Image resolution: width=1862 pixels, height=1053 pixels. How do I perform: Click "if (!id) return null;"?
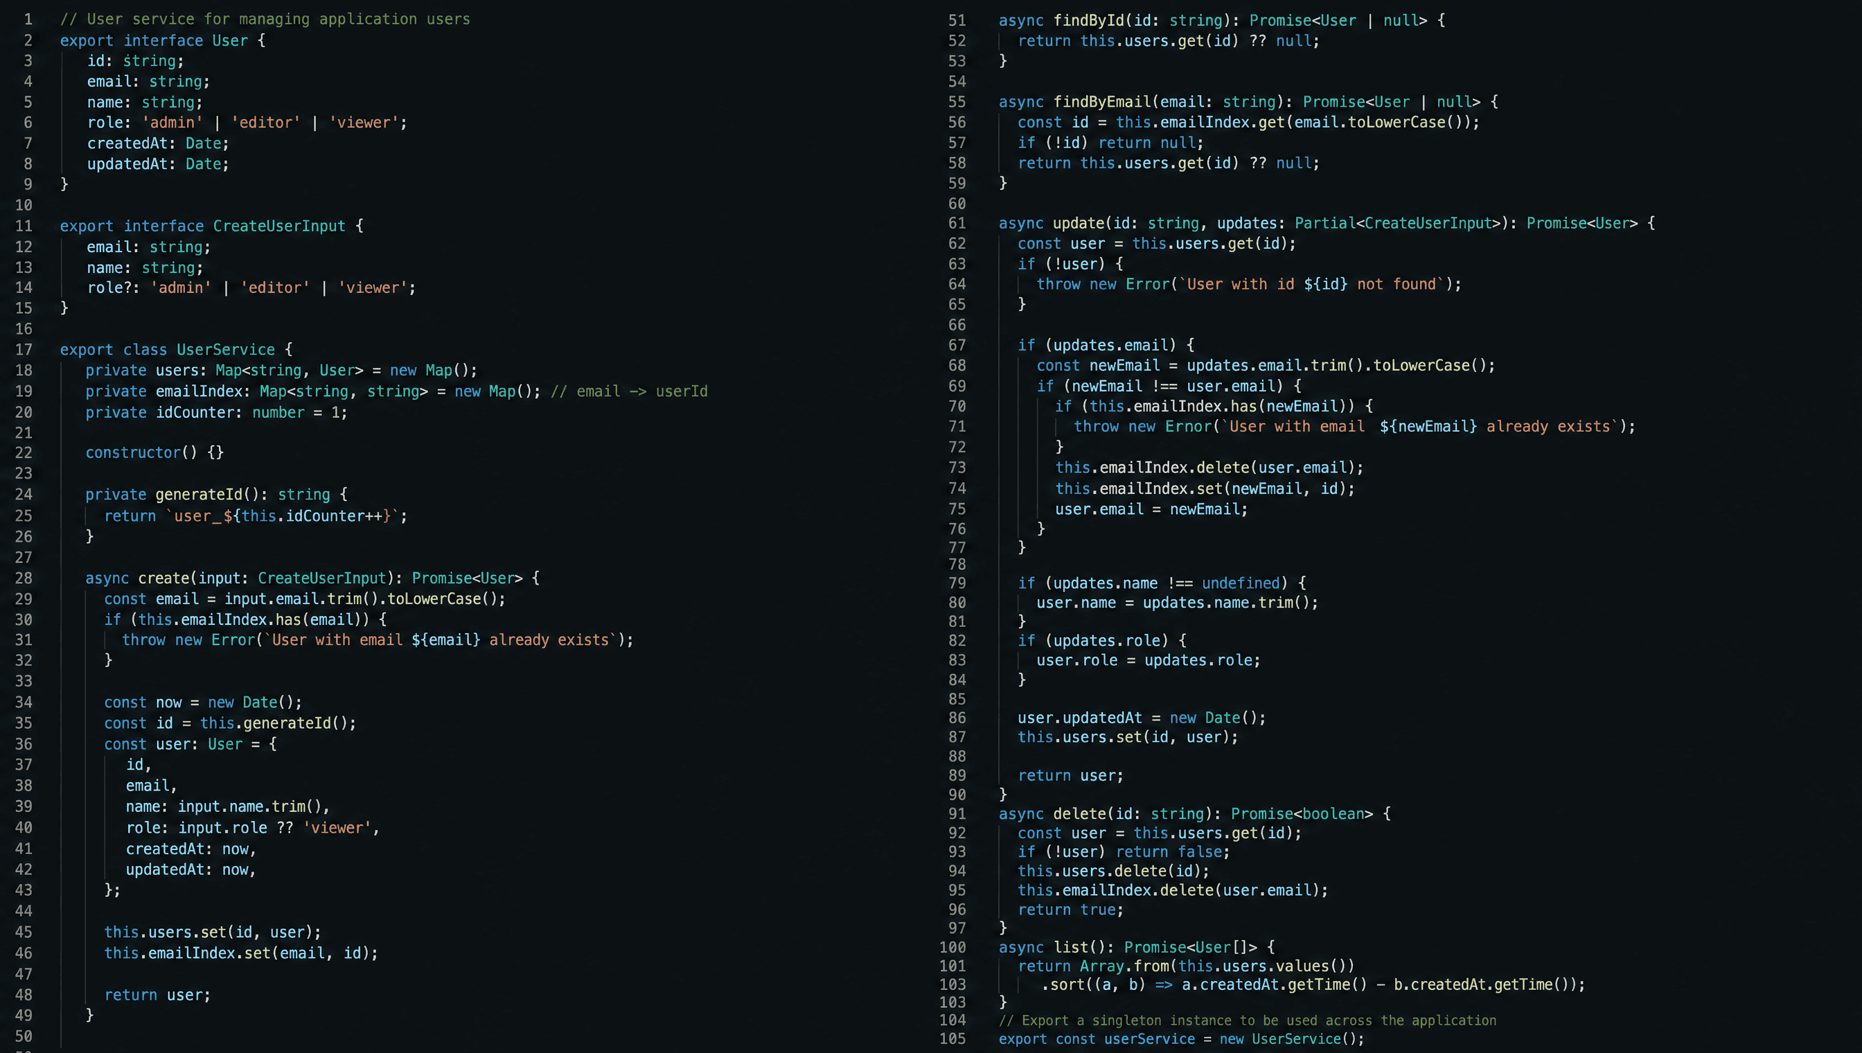1110,143
